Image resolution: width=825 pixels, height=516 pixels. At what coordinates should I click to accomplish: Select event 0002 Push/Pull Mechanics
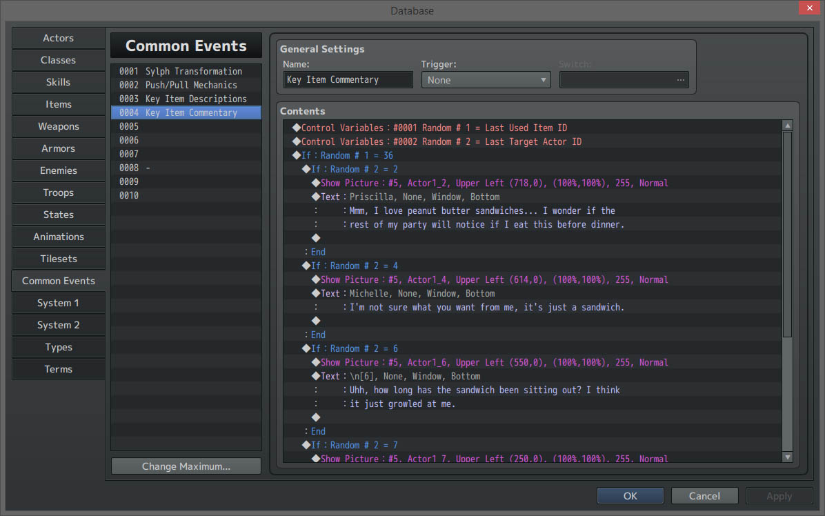(186, 85)
